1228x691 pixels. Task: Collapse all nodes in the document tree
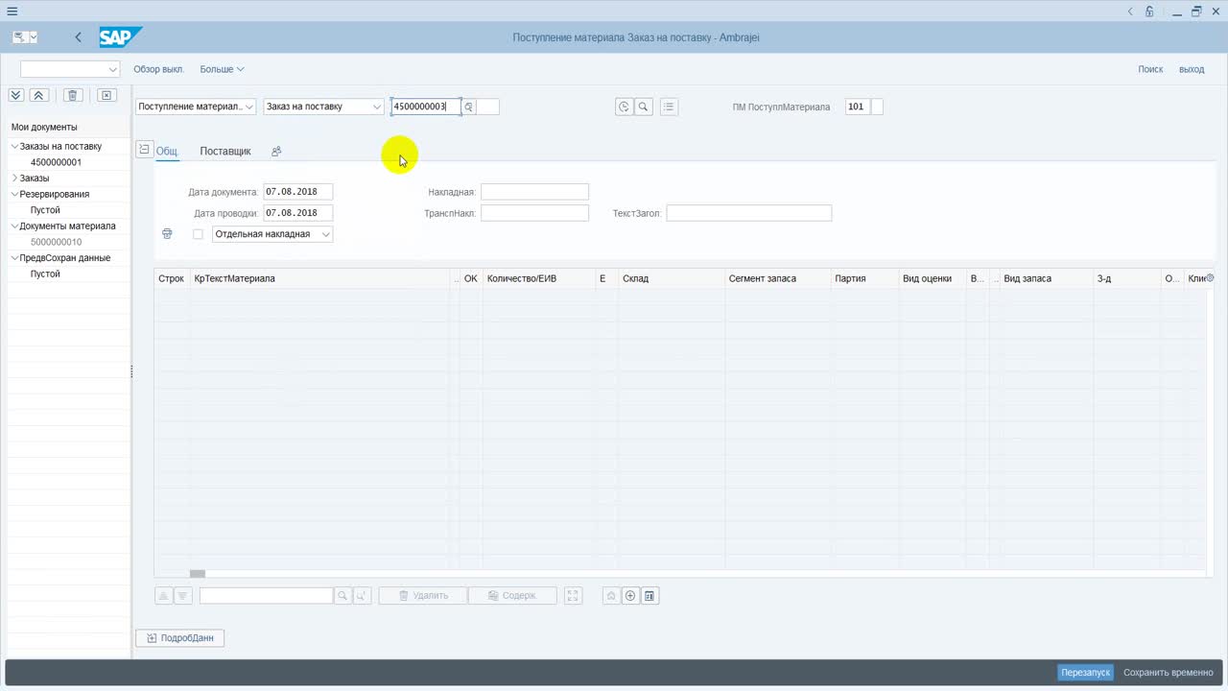tap(39, 95)
